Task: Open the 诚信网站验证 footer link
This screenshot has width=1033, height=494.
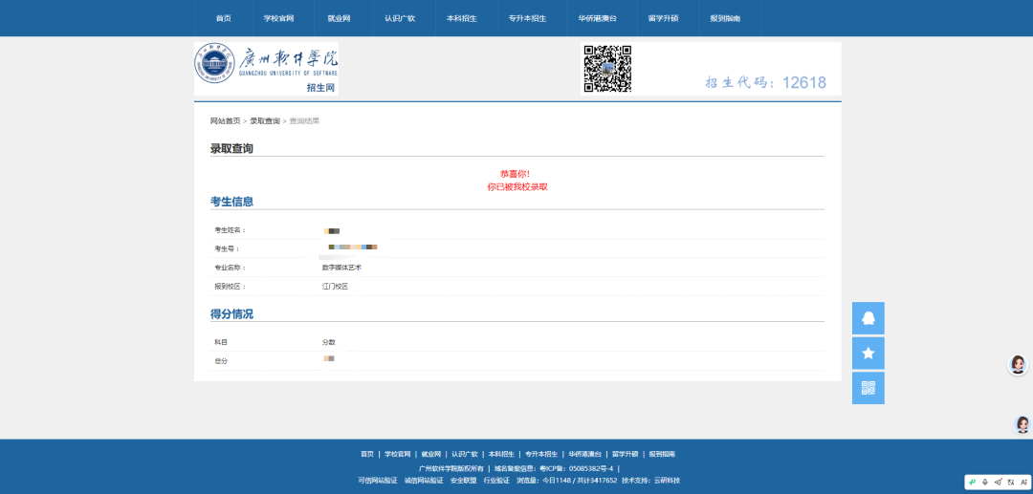Action: click(424, 481)
